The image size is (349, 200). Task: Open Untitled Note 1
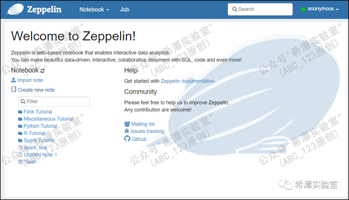40,155
